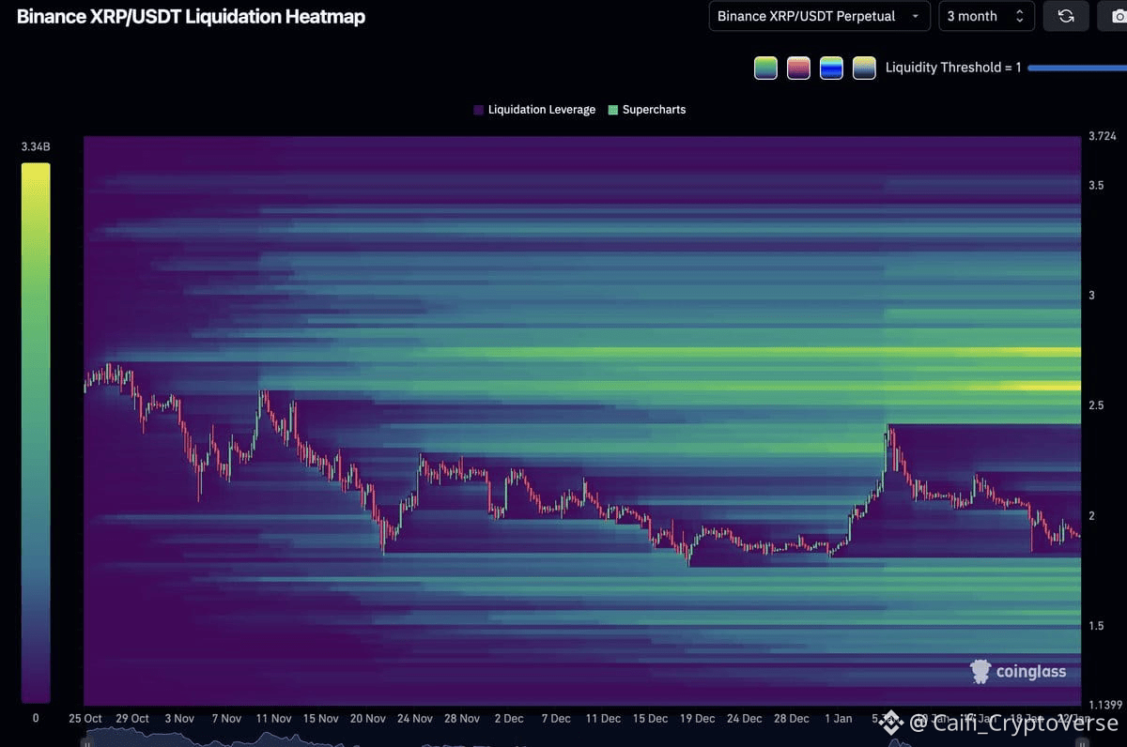Click the Liquidity Threshold = 1 label

[x=953, y=68]
